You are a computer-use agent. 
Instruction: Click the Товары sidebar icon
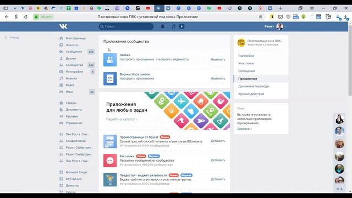pyautogui.click(x=61, y=103)
